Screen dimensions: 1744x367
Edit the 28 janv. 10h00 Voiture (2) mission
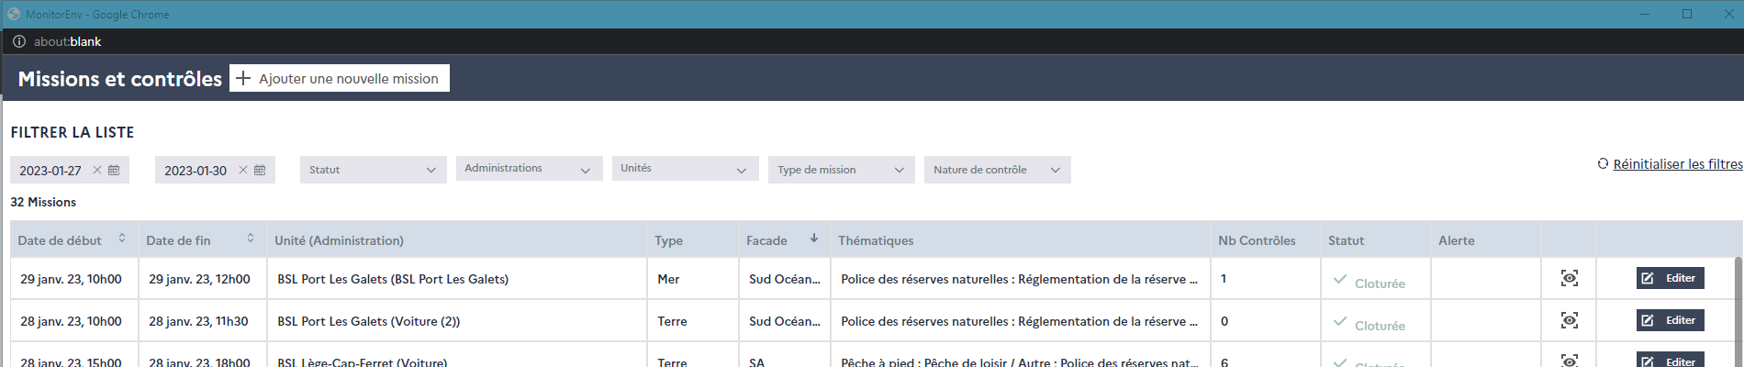1671,320
